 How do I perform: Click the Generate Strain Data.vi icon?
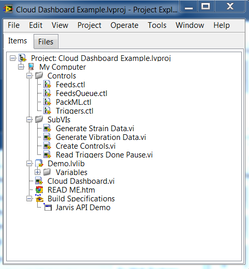[x=47, y=128]
